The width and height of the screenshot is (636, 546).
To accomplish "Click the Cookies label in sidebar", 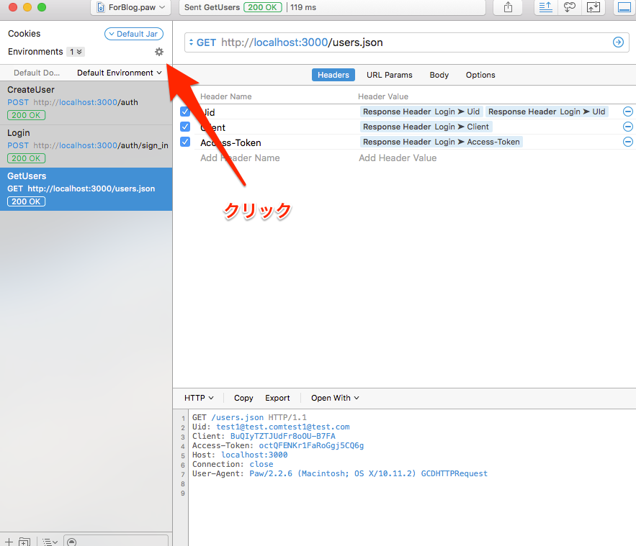I will pyautogui.click(x=24, y=34).
